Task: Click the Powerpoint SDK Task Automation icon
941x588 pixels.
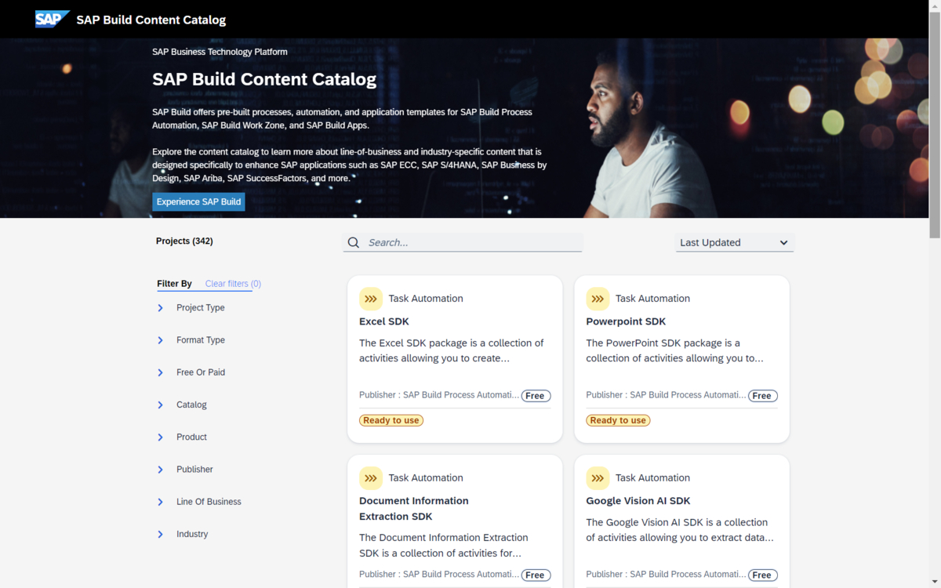Action: (x=598, y=299)
